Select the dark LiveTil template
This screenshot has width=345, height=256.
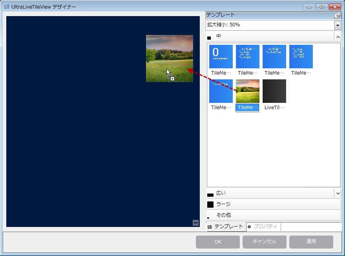[274, 91]
